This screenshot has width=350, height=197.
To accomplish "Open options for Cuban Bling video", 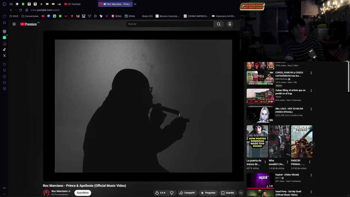I will 311,91.
